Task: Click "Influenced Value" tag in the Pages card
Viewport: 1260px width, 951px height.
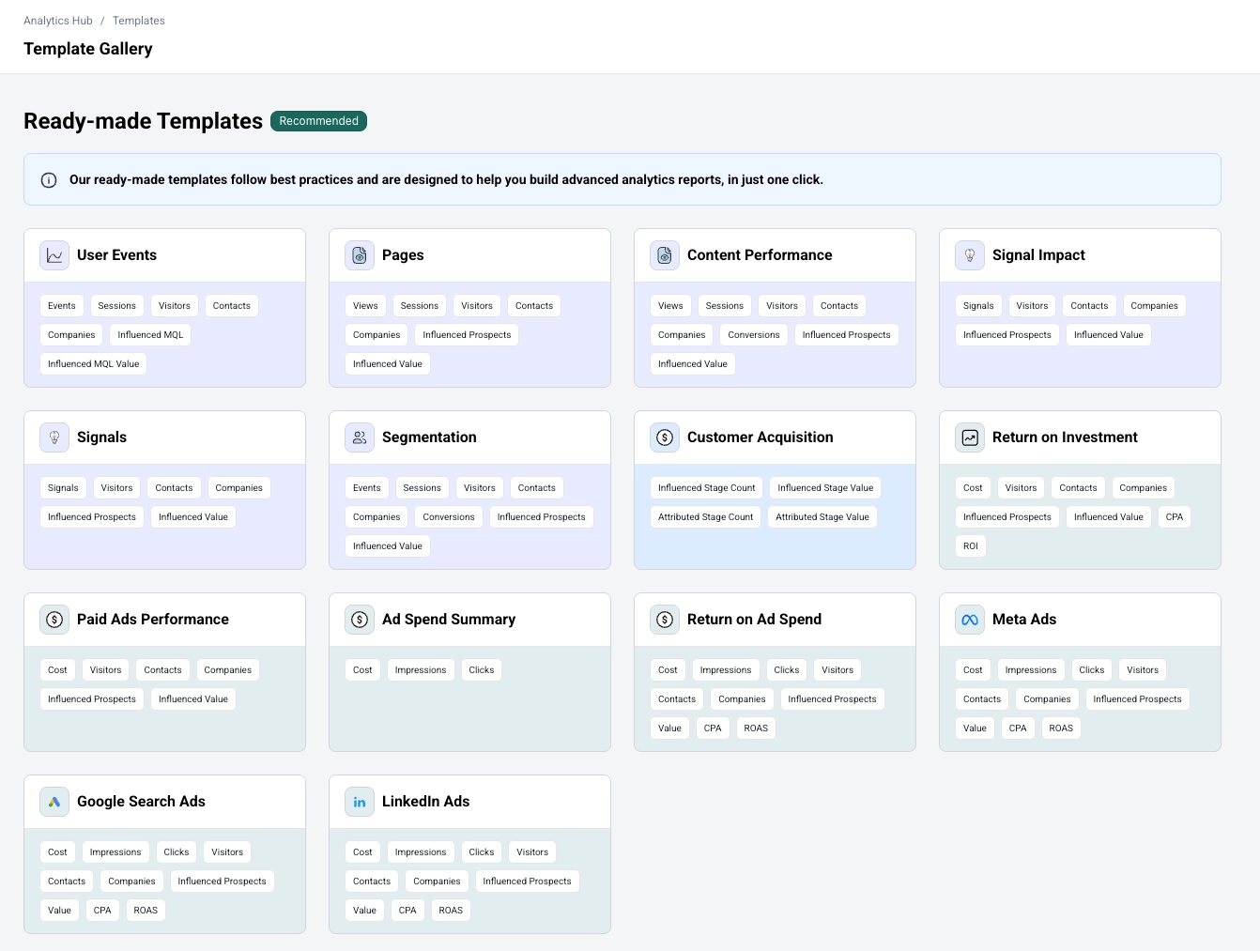Action: tap(388, 364)
